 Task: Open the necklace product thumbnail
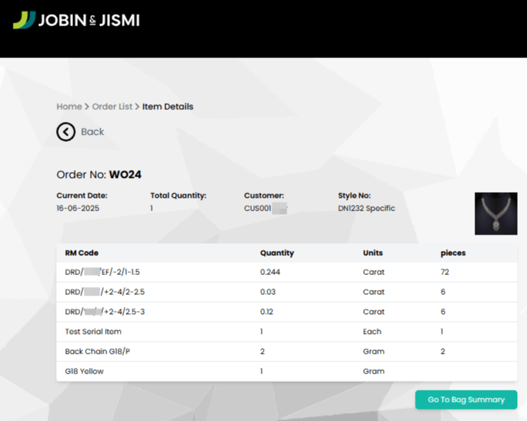coord(495,213)
